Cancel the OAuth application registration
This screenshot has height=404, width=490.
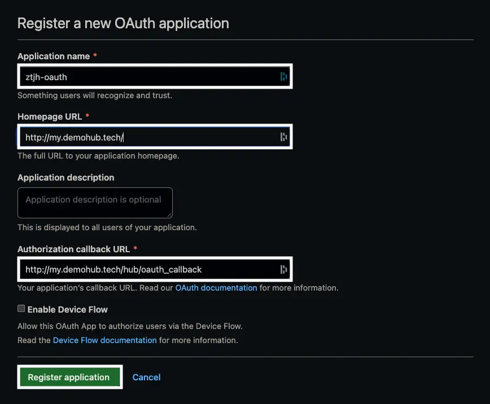[146, 377]
